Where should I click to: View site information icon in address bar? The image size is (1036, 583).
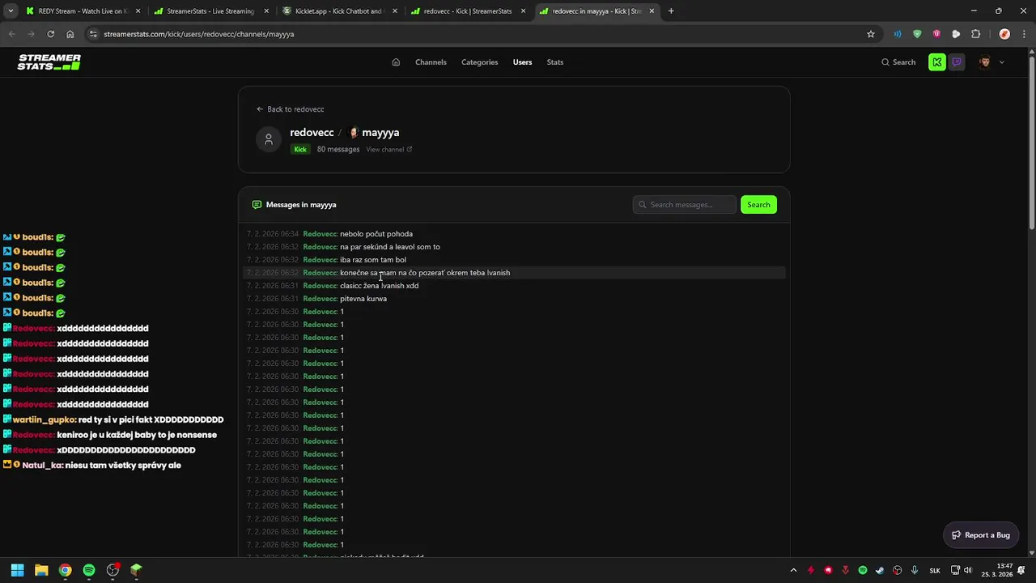[x=93, y=34]
